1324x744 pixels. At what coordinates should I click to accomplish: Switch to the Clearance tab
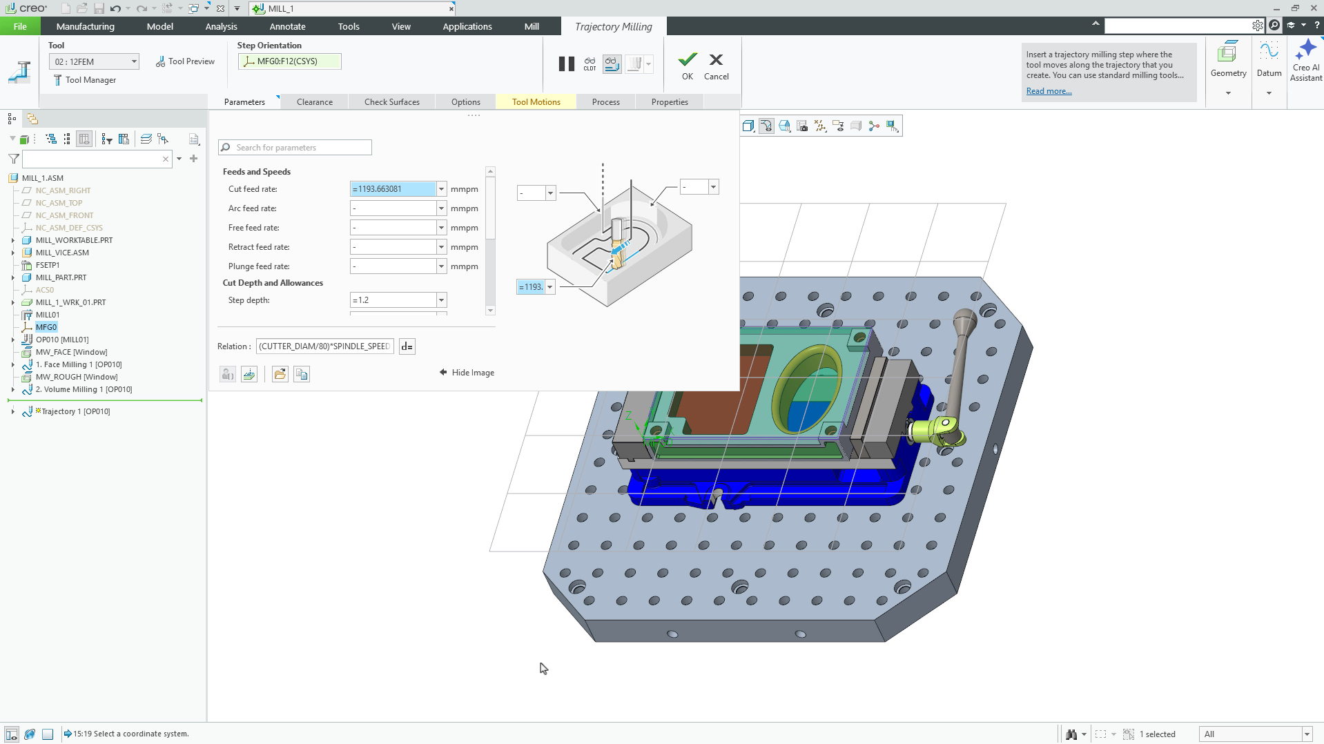click(x=315, y=102)
